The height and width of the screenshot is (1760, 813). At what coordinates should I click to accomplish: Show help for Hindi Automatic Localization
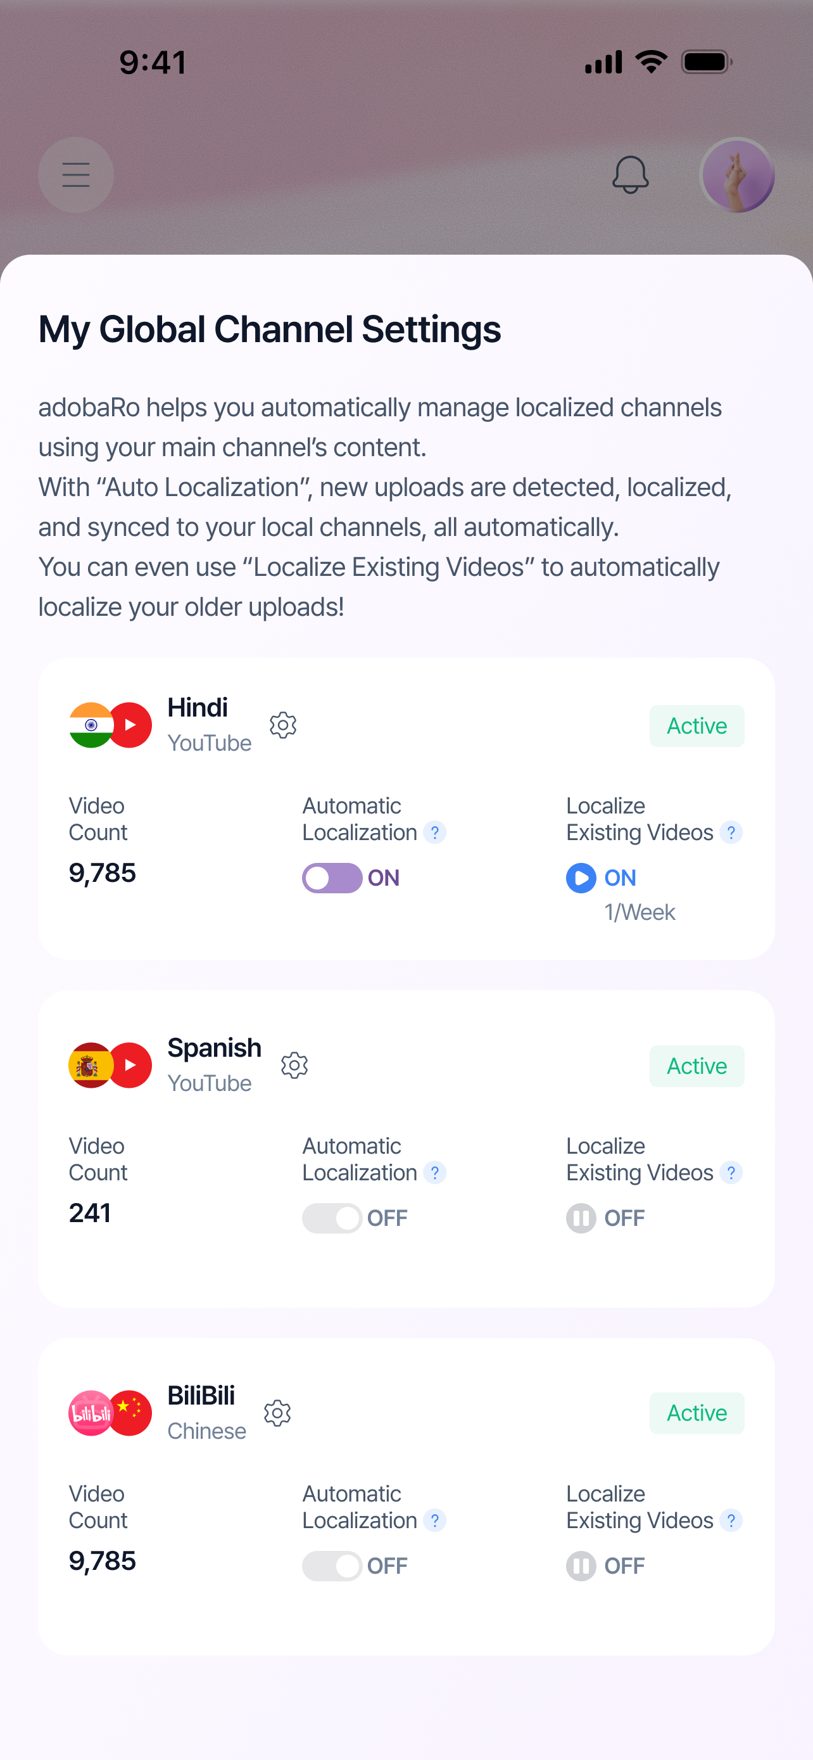[x=435, y=832]
